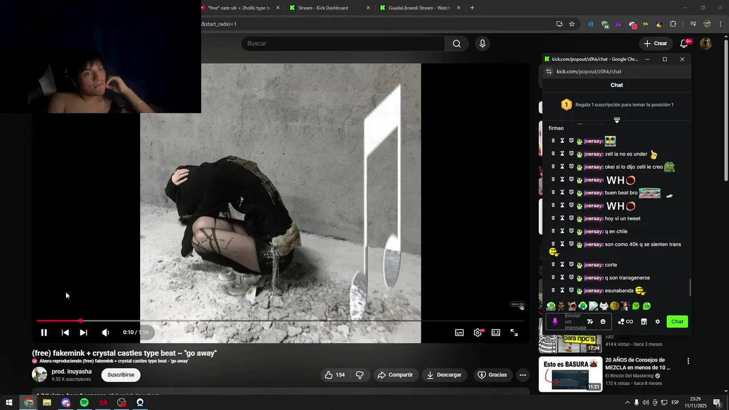Send message with the green Chat button
The image size is (729, 410).
coord(677,322)
